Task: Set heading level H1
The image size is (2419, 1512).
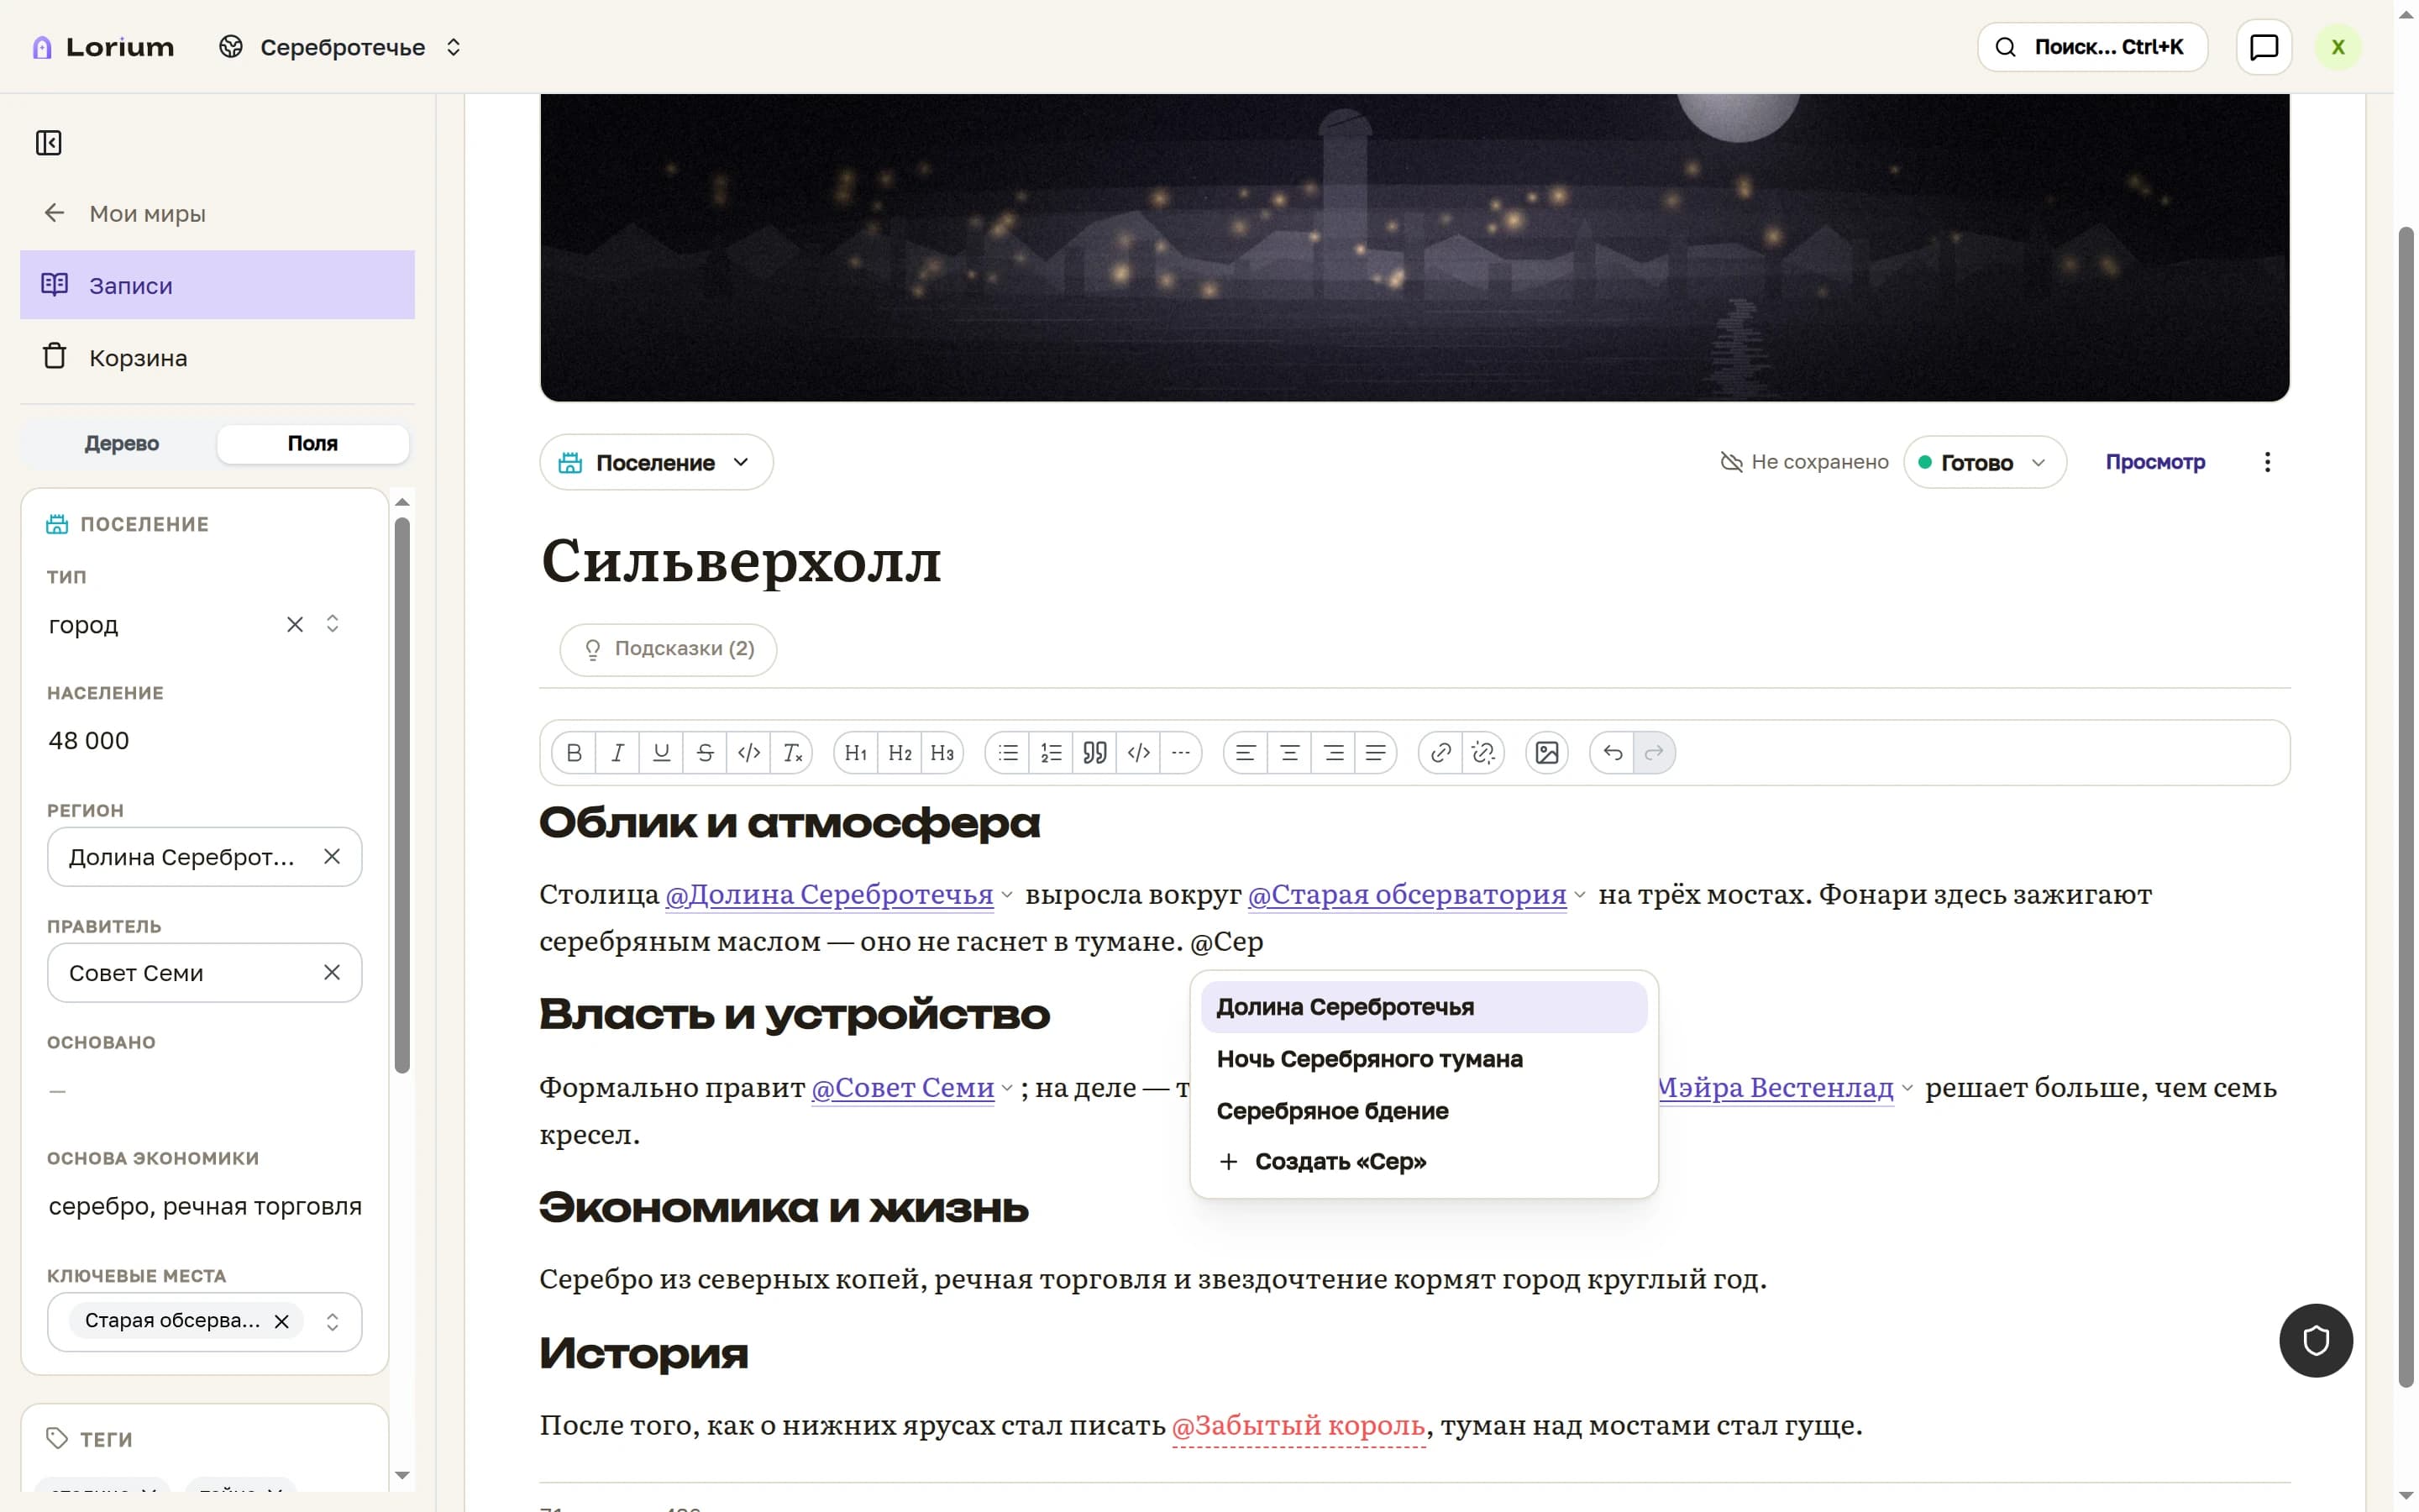Action: [856, 753]
